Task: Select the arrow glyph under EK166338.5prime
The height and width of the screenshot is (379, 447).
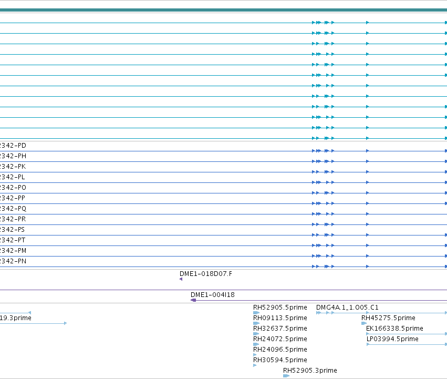Action: pyautogui.click(x=407, y=334)
